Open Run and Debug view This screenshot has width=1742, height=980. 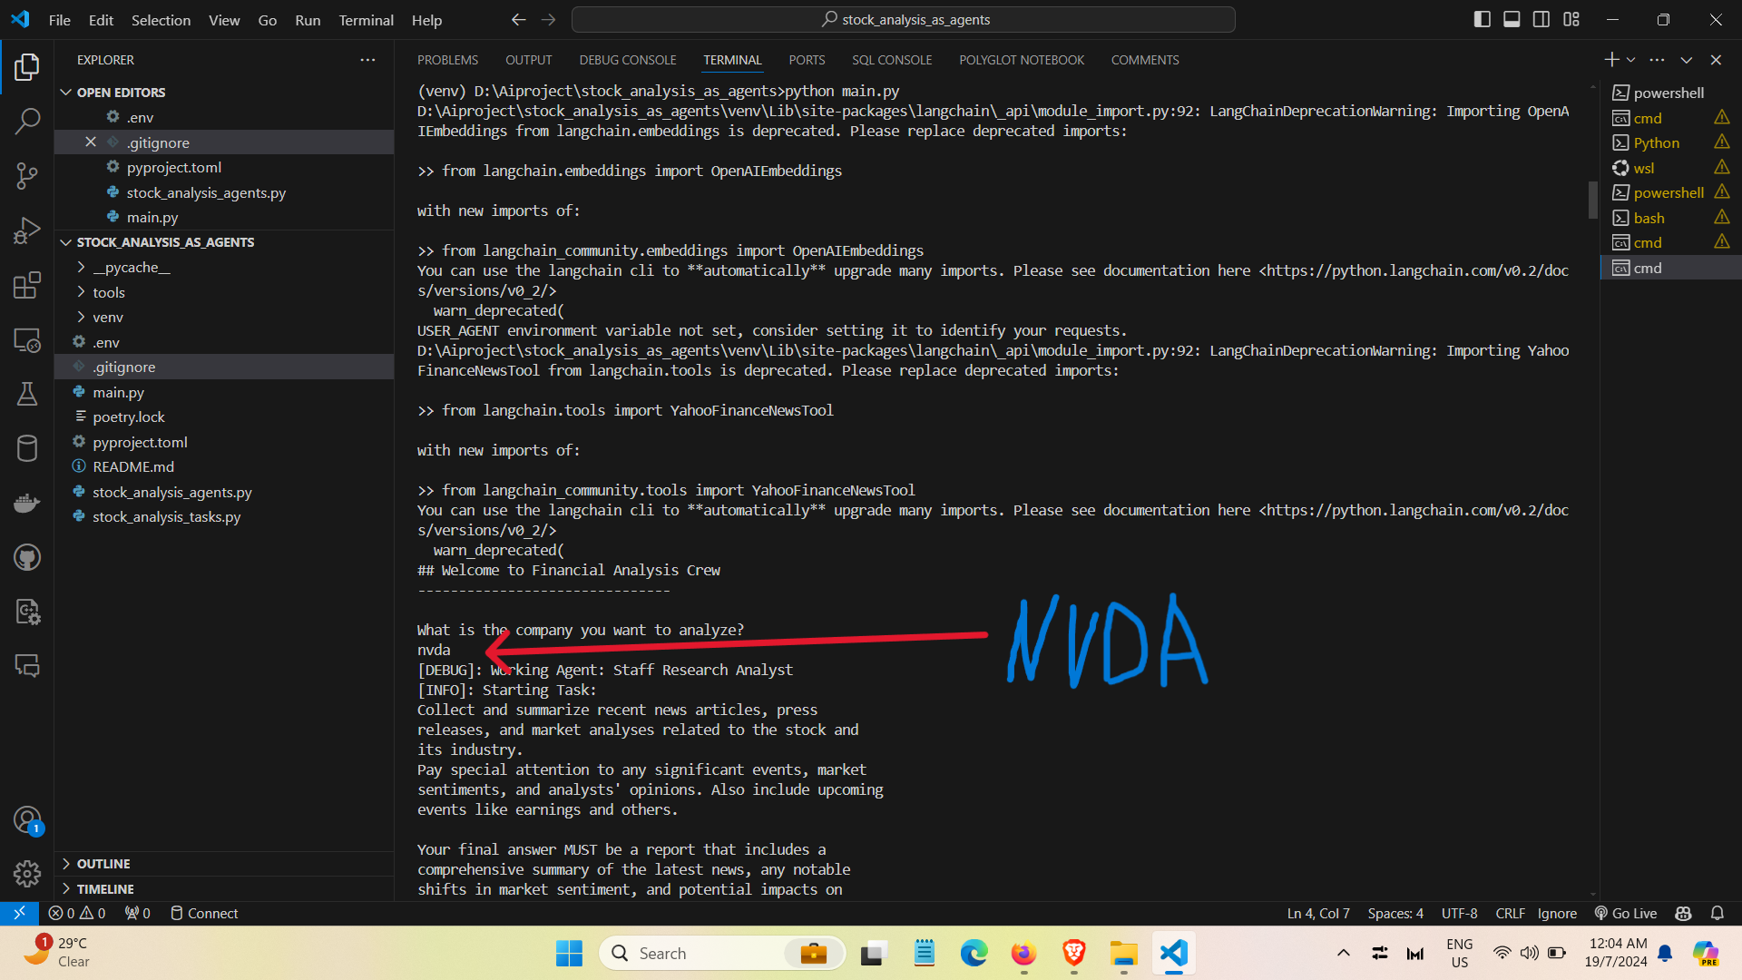27,230
